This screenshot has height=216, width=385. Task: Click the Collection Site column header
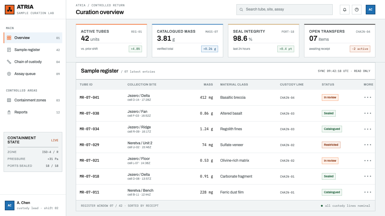click(142, 85)
